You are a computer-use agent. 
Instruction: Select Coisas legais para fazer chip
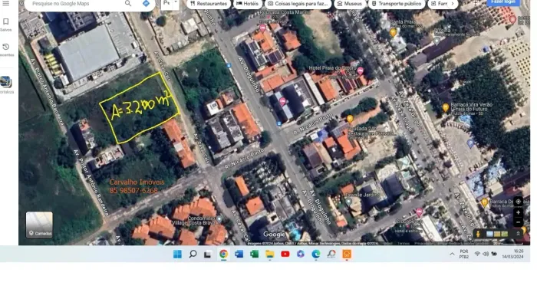click(298, 4)
